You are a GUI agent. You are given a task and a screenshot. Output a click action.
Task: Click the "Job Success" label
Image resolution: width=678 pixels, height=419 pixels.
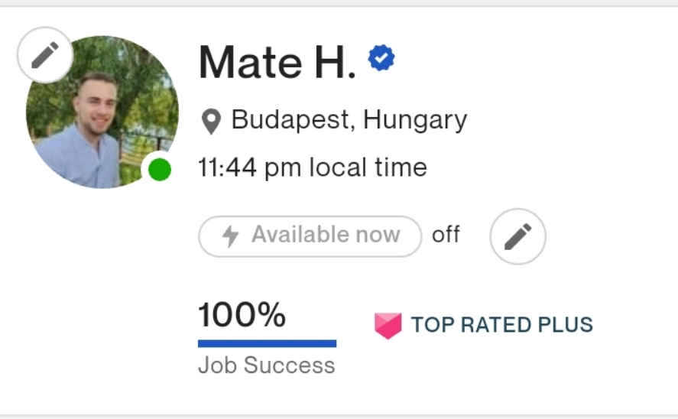pyautogui.click(x=266, y=365)
